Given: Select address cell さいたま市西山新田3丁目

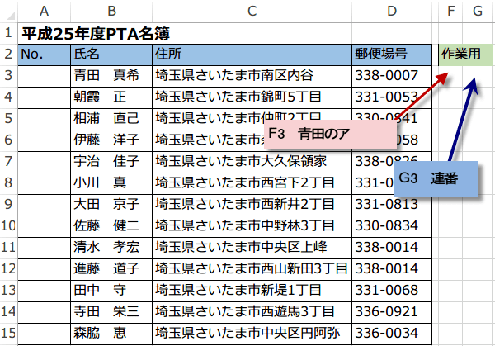Looking at the screenshot, I should coord(252,269).
